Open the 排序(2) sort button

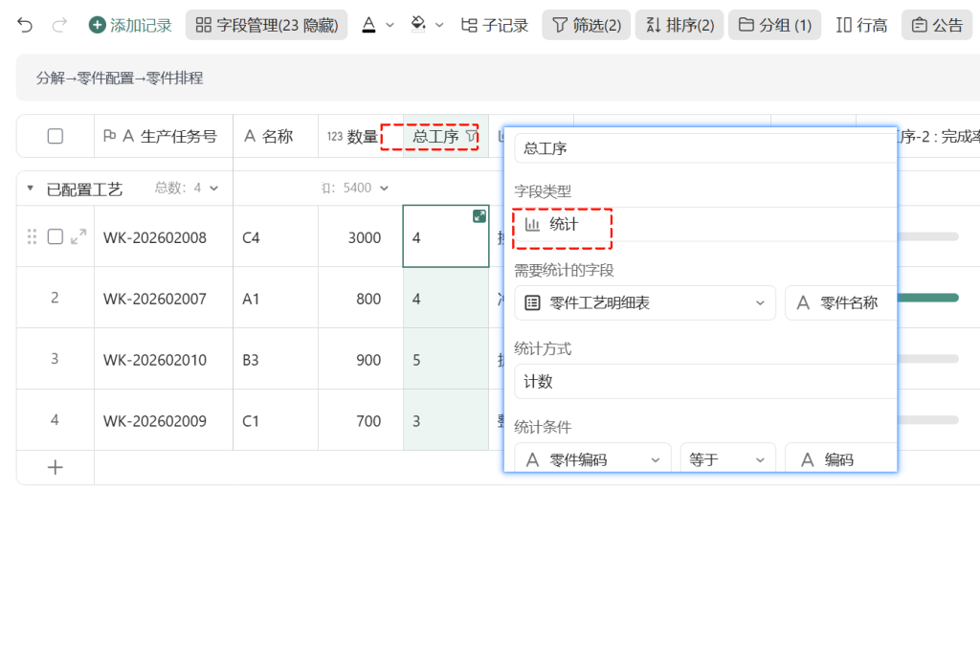click(679, 25)
